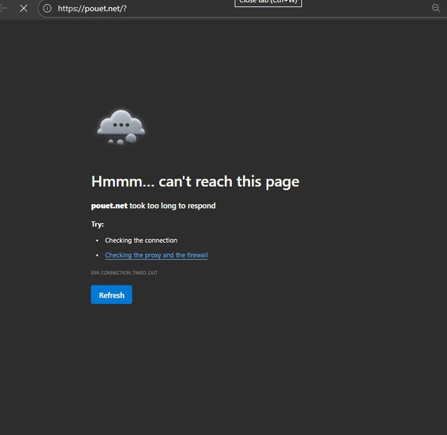The height and width of the screenshot is (435, 447).
Task: Open 'Checking the proxy and the firewall' link
Action: click(x=156, y=255)
